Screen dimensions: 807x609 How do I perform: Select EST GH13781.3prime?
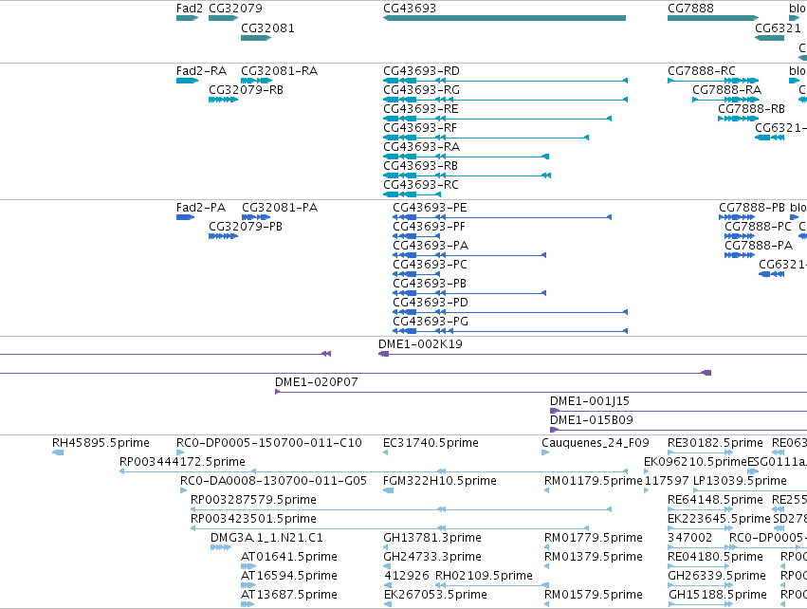pyautogui.click(x=386, y=548)
